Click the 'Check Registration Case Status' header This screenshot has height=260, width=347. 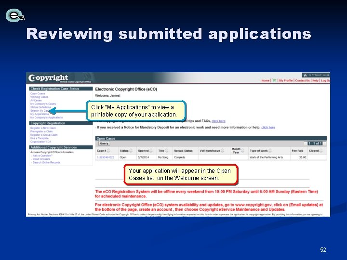coord(61,89)
